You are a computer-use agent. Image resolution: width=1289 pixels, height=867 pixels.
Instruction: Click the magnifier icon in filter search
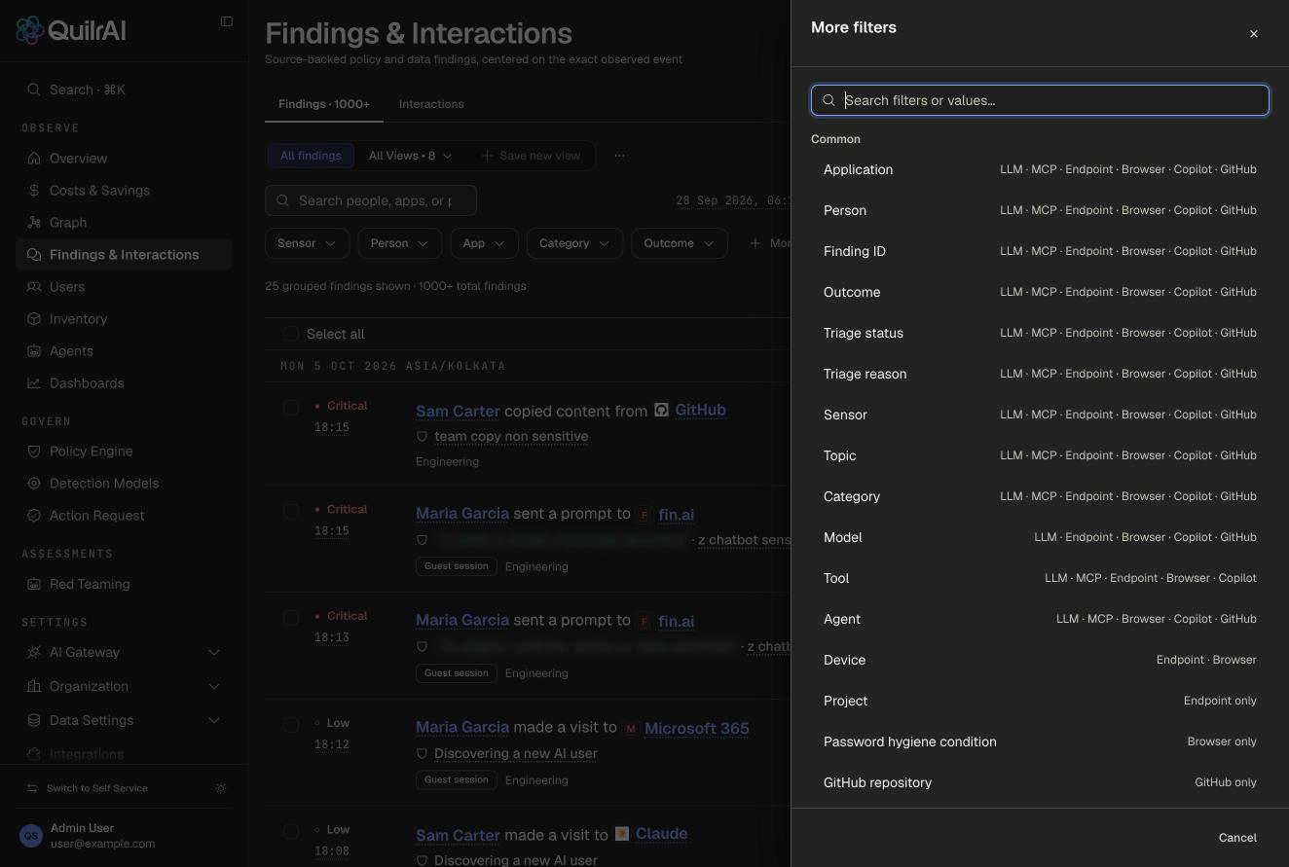pos(829,100)
